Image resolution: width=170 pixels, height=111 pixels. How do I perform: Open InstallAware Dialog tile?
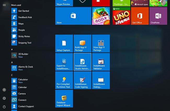(101, 80)
